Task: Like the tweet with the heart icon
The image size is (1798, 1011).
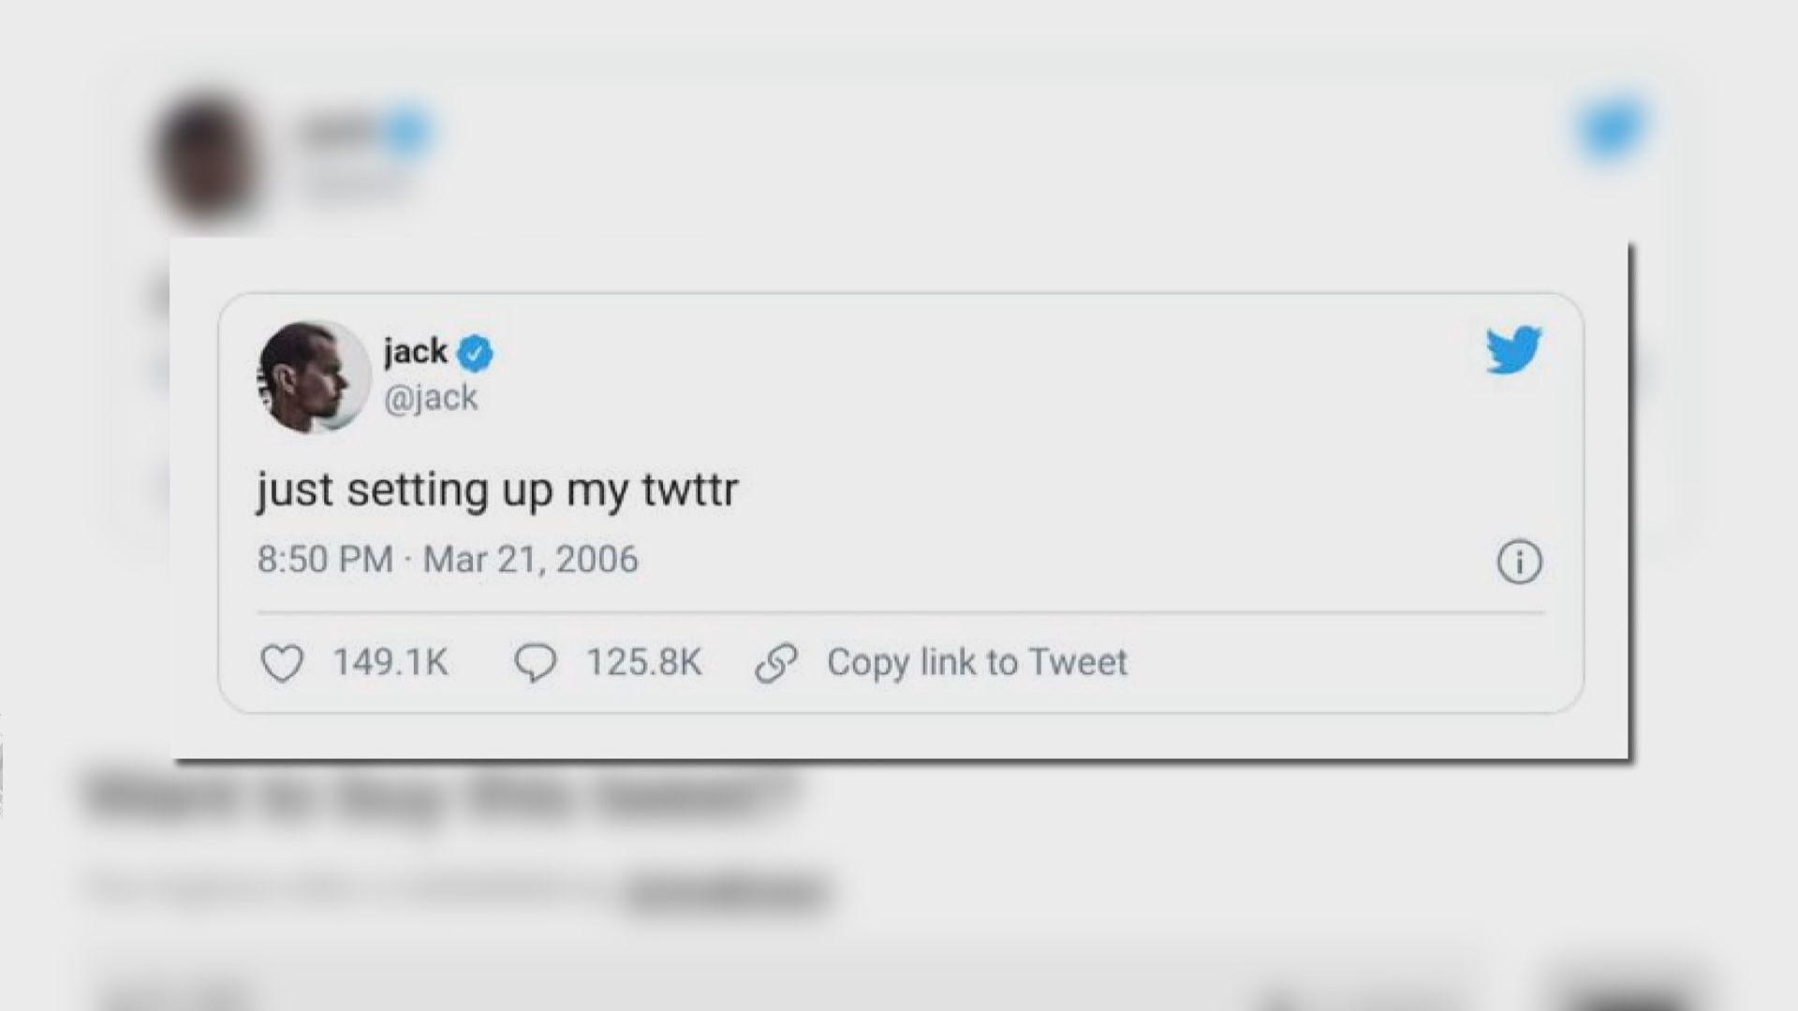Action: 281,664
